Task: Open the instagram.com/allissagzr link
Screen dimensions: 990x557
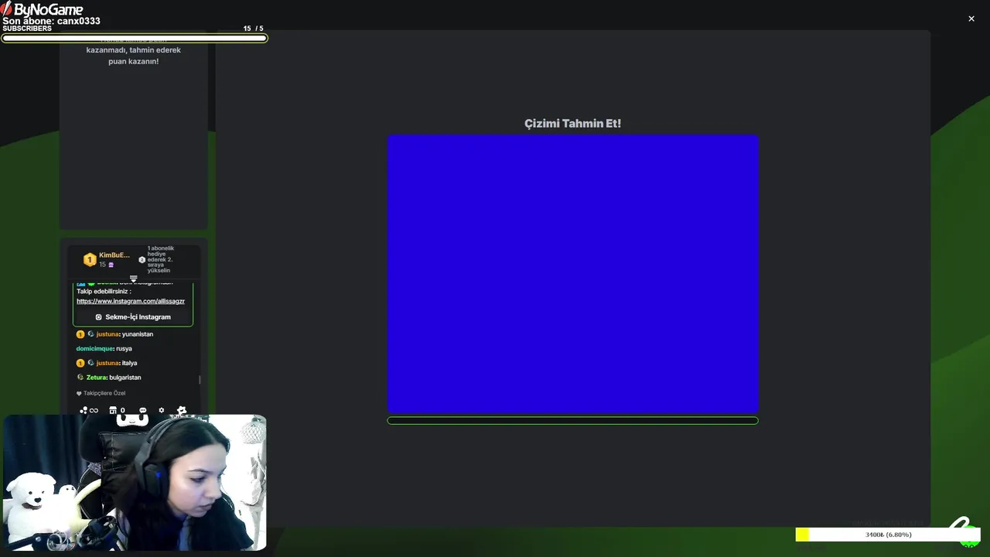Action: 131,301
